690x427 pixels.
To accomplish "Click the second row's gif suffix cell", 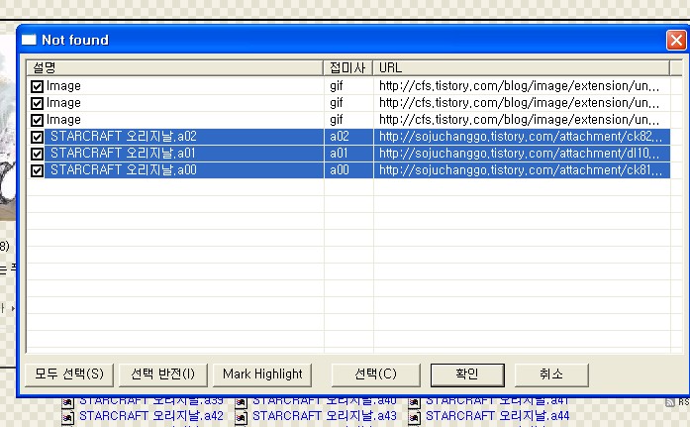I will 348,103.
